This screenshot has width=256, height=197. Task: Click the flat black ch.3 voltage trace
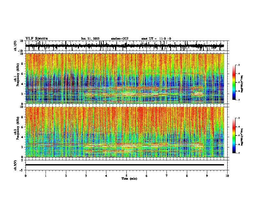click(x=125, y=165)
